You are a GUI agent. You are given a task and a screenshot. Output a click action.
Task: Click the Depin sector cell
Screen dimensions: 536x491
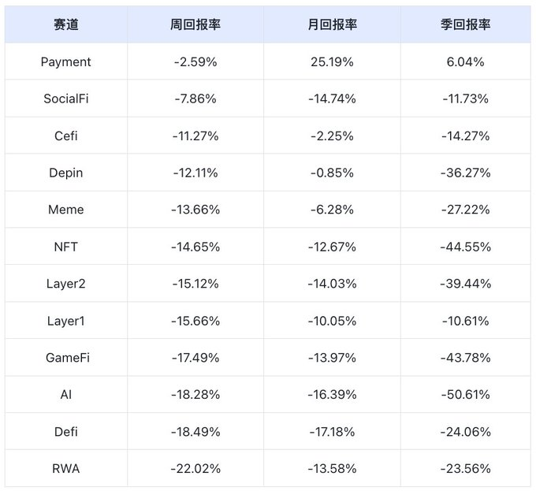(66, 173)
